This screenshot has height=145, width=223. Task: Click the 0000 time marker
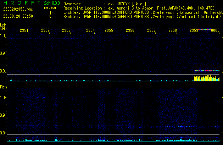pos(215,30)
